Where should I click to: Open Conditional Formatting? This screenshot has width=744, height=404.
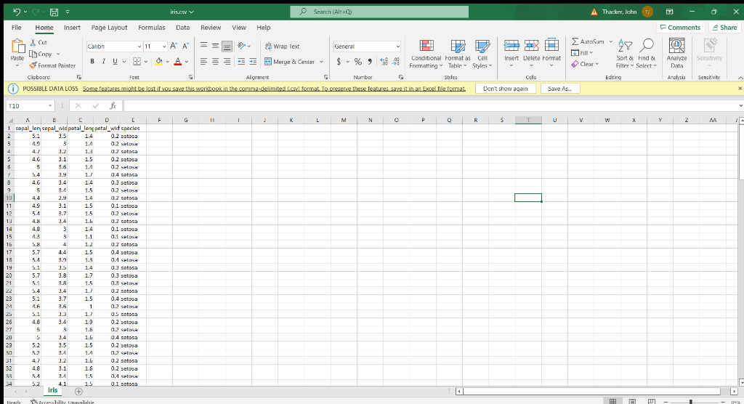[x=426, y=54]
